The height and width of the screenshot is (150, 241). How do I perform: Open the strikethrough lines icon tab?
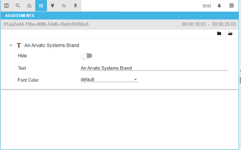64,6
